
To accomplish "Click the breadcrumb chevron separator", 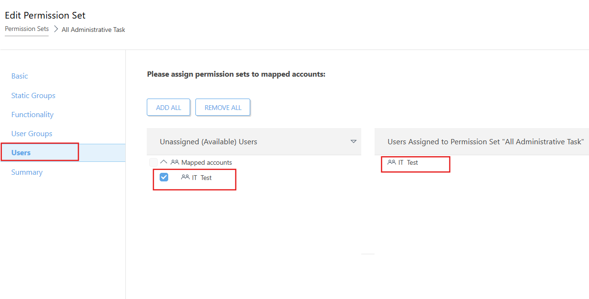I will (55, 29).
